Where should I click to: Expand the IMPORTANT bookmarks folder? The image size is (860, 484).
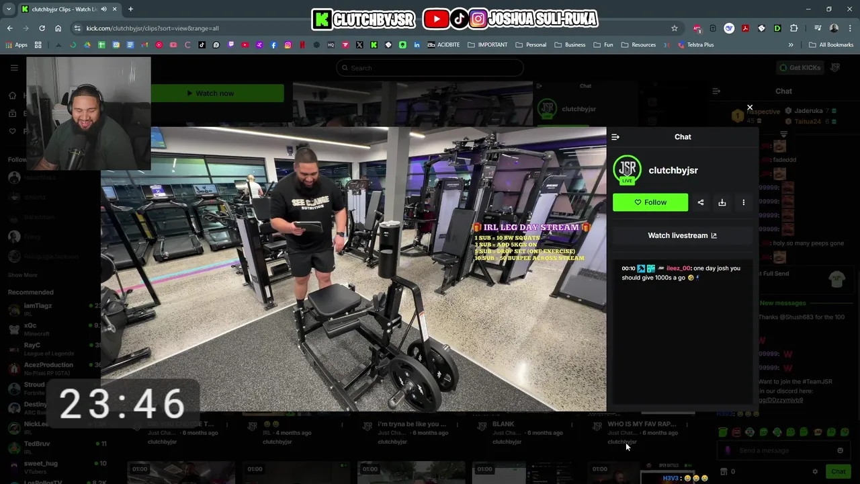pyautogui.click(x=488, y=45)
